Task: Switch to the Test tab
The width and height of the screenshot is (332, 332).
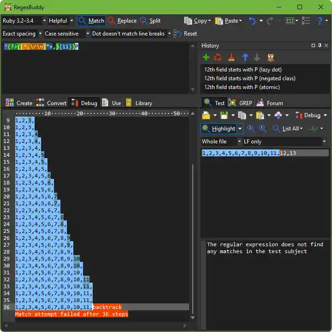Action: click(x=214, y=103)
